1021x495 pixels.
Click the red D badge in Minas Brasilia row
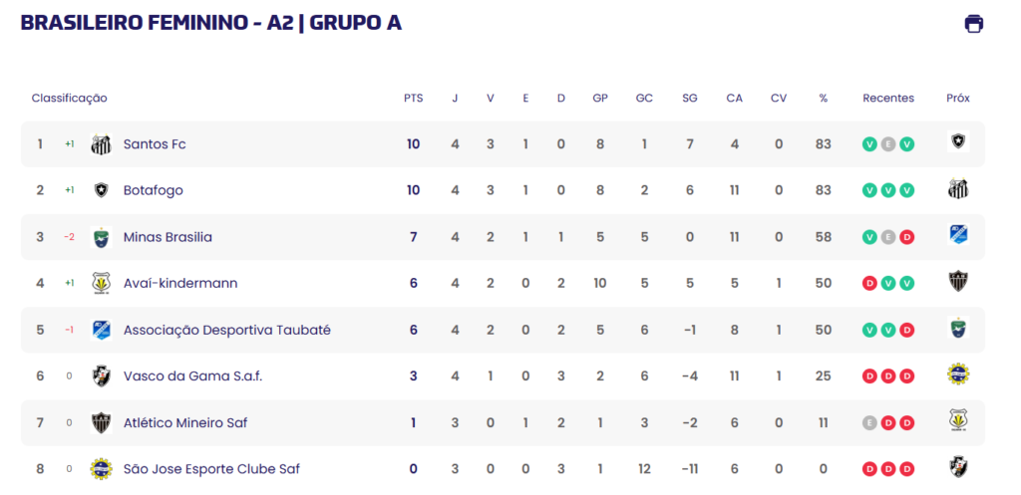(907, 237)
